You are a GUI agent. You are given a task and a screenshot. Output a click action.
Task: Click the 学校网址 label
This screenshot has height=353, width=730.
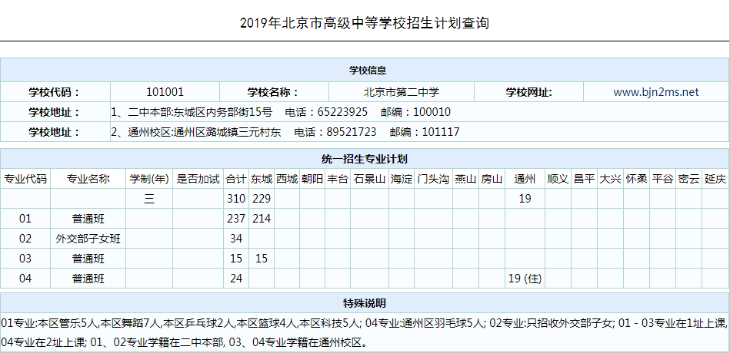[528, 92]
